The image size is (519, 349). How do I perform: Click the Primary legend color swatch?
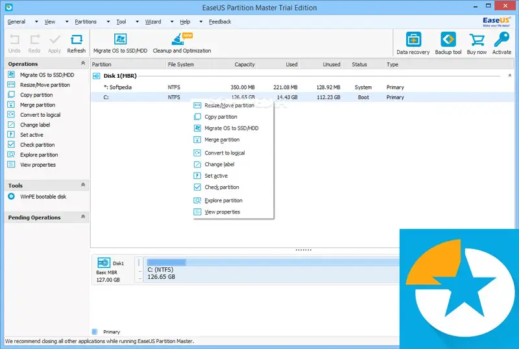95,331
